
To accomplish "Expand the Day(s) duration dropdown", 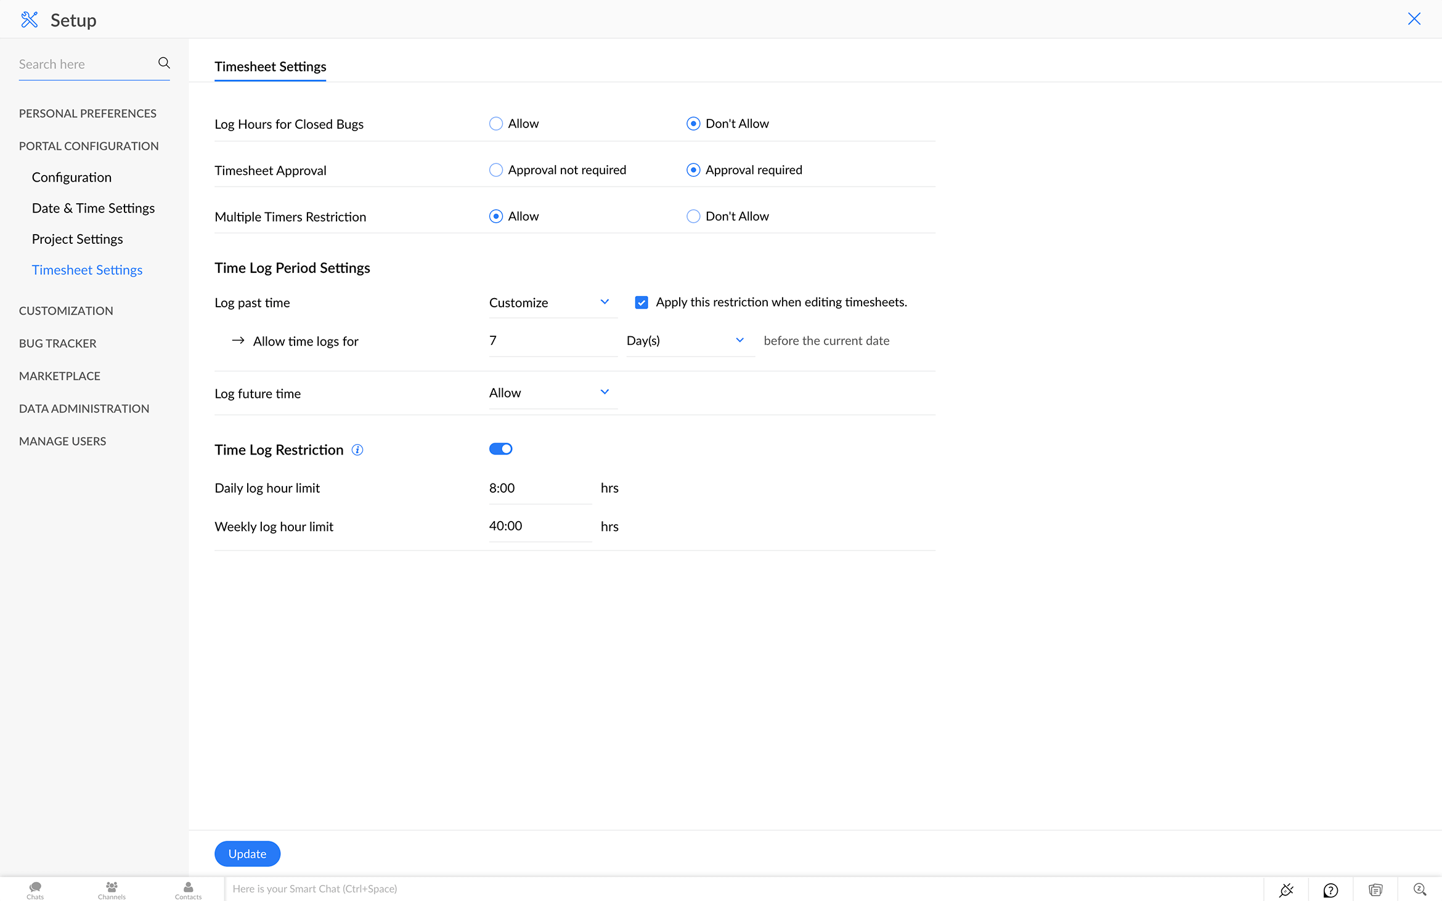I will 740,339.
